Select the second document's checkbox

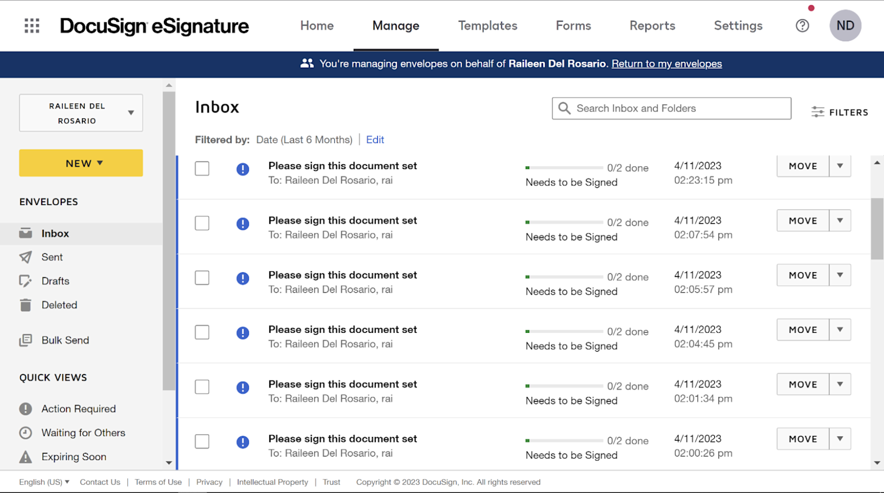202,223
